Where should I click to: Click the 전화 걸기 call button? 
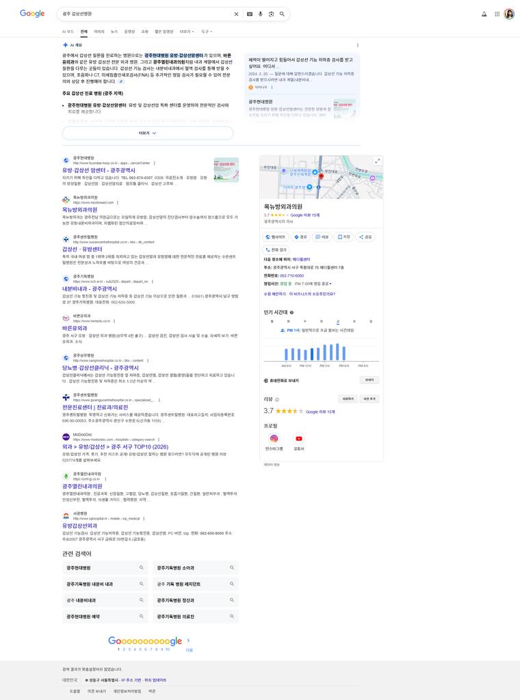(x=276, y=250)
